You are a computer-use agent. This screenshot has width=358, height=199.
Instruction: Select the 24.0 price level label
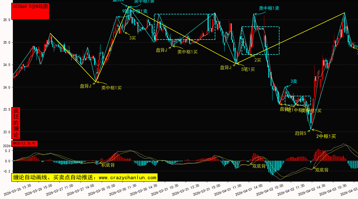click(x=6, y=87)
